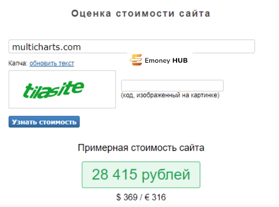This screenshot has height=207, width=279.
Task: Focus the multicharts.com domain input field
Action: pyautogui.click(x=132, y=46)
